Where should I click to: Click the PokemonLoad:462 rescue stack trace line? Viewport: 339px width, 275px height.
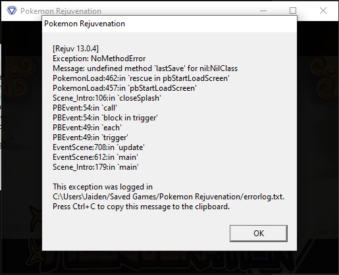coord(141,78)
